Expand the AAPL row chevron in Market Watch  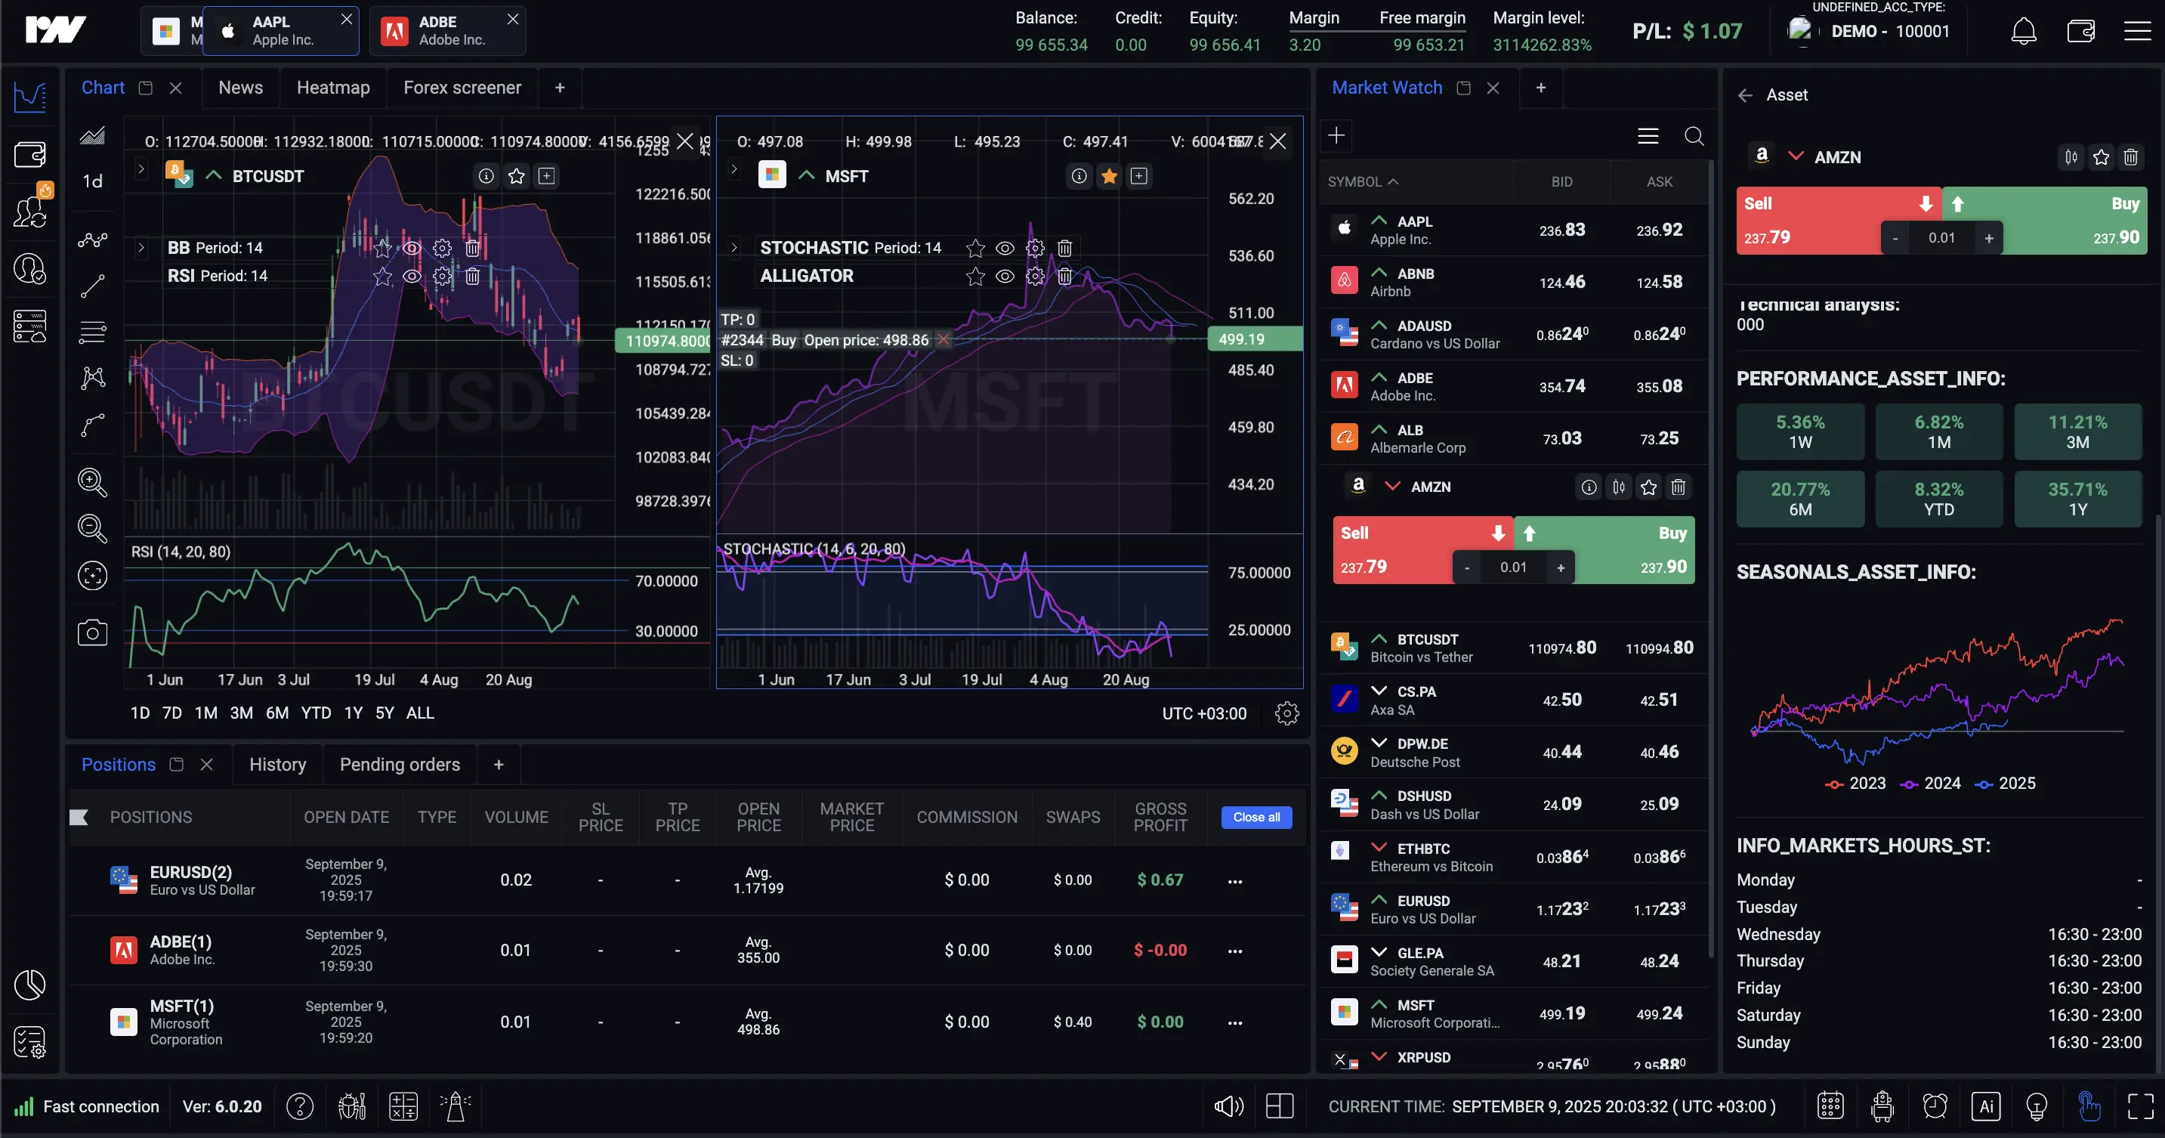pyautogui.click(x=1379, y=221)
